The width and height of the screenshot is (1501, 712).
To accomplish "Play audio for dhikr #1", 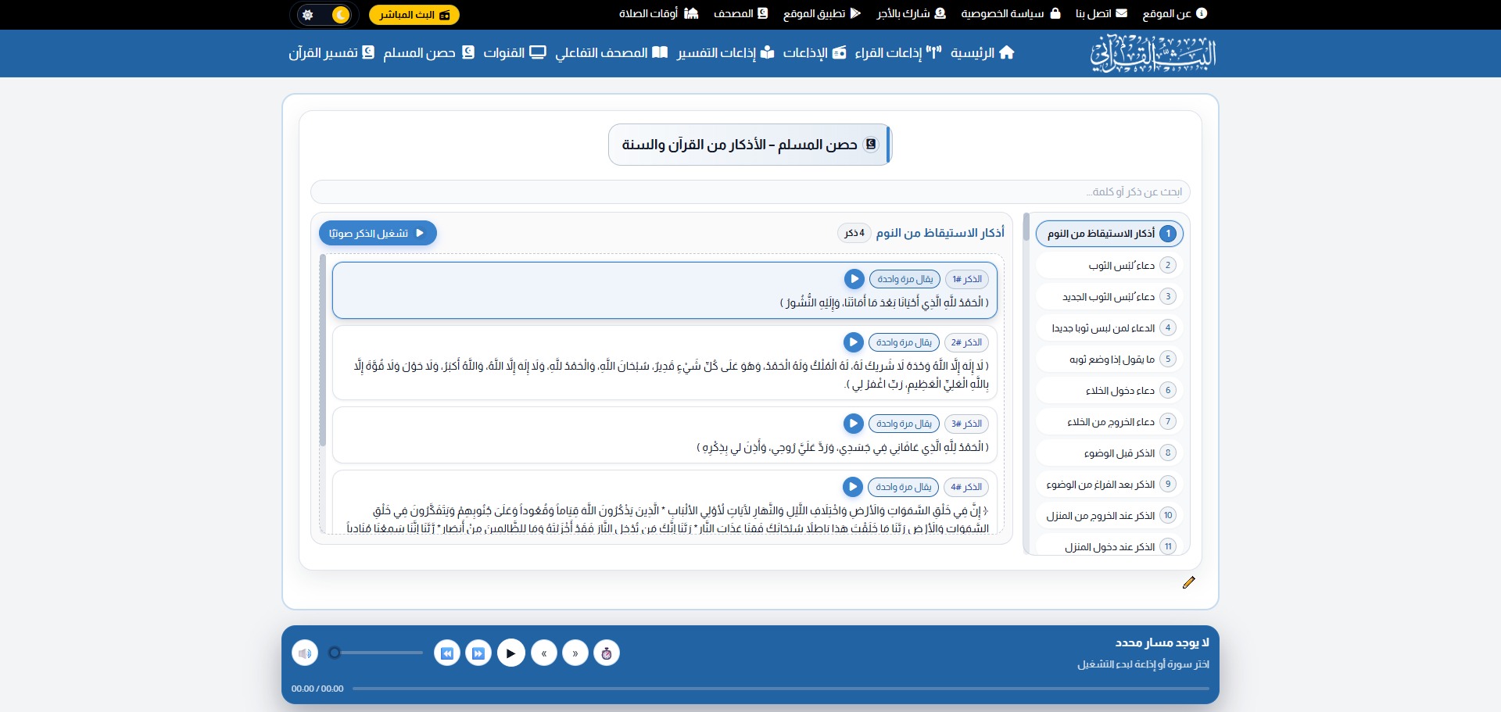I will coord(854,279).
